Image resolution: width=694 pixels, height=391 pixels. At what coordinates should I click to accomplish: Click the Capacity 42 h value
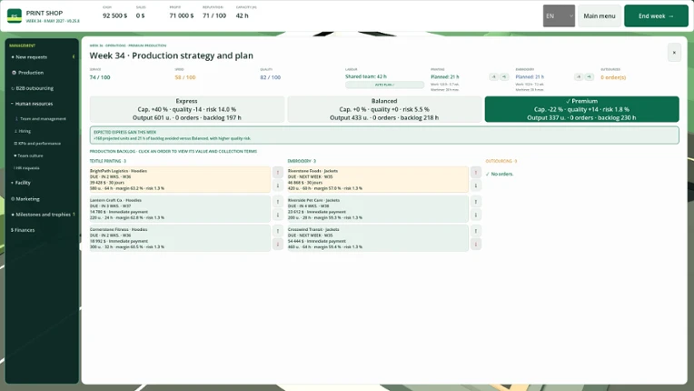pos(243,15)
